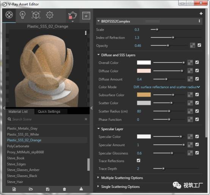Viewport: 210px width, 195px height.
Task: Click the Phase Function texture slot
Action: pyautogui.click(x=190, y=120)
